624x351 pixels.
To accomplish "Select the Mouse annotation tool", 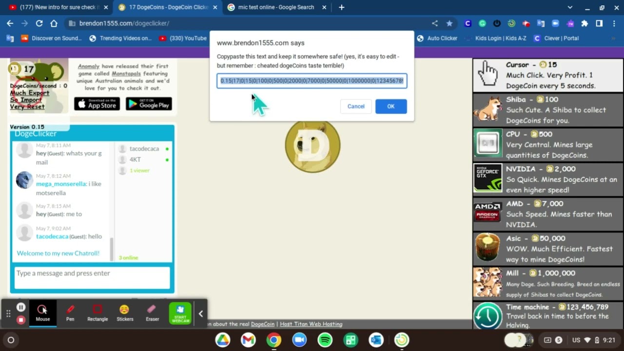I will pos(42,312).
